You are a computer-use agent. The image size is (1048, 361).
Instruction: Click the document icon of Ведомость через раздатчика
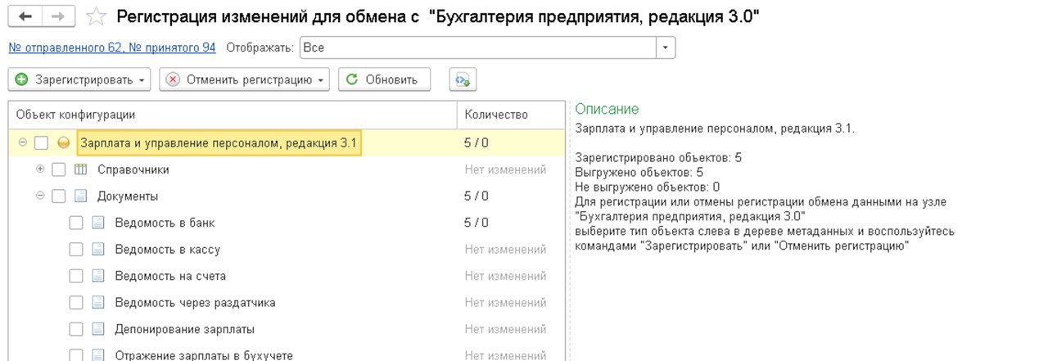98,303
